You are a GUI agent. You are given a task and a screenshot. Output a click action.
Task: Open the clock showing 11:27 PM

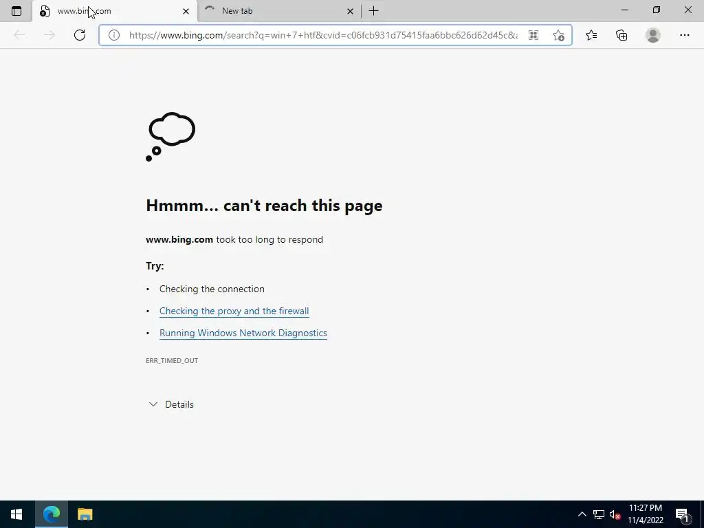coord(645,514)
